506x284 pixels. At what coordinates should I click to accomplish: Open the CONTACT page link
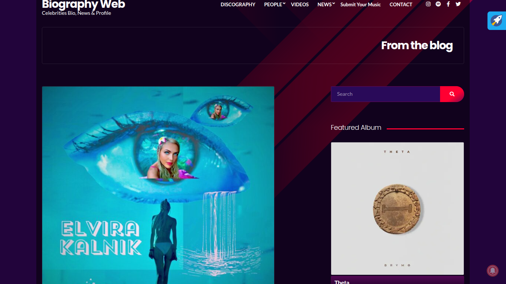point(401,4)
